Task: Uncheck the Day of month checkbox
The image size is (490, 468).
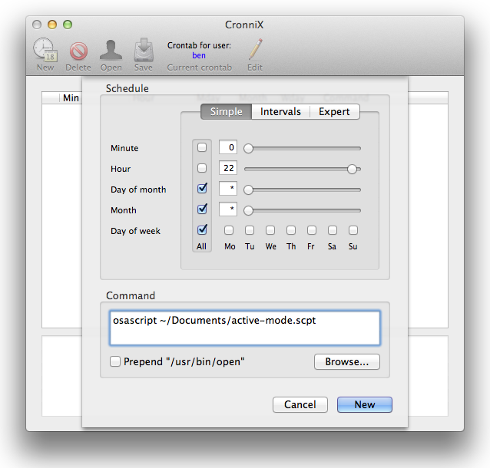Action: coord(202,189)
